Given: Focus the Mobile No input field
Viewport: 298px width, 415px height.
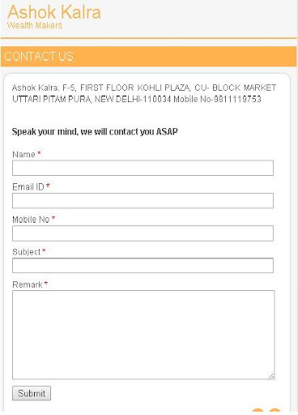Looking at the screenshot, I should [x=143, y=233].
